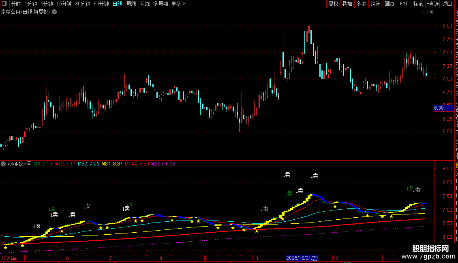Screen dimensions: 458x263
Task: Open the 画线 drawing tool
Action: pyautogui.click(x=390, y=4)
